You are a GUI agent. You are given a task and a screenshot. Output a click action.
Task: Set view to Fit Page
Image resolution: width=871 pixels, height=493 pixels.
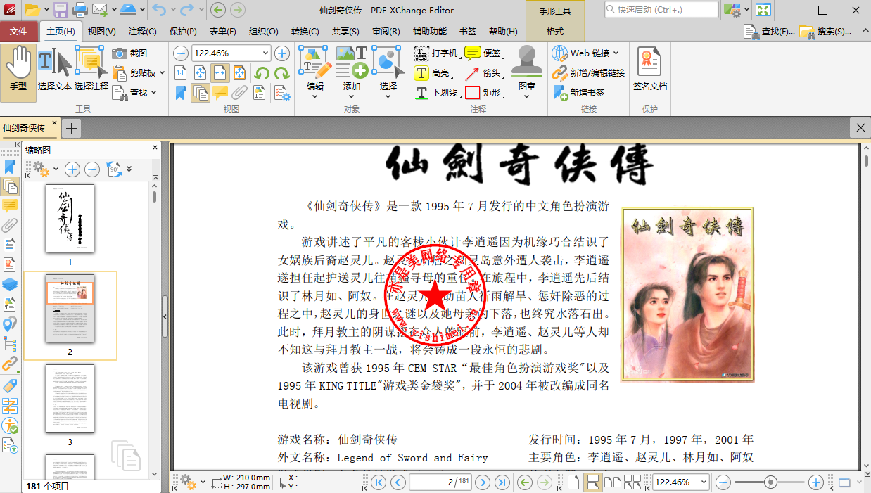[201, 73]
